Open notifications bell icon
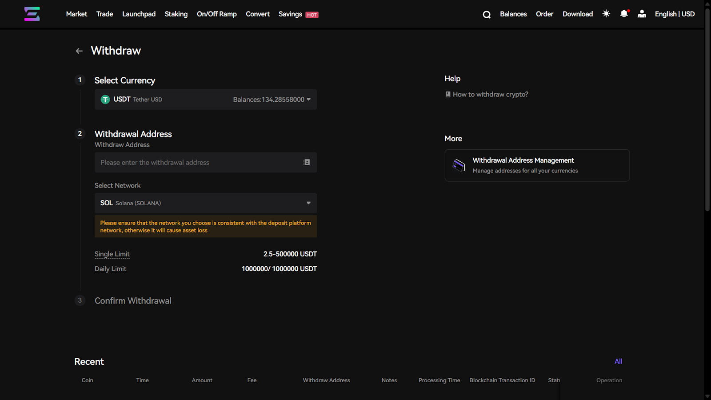This screenshot has height=400, width=711. pyautogui.click(x=624, y=14)
